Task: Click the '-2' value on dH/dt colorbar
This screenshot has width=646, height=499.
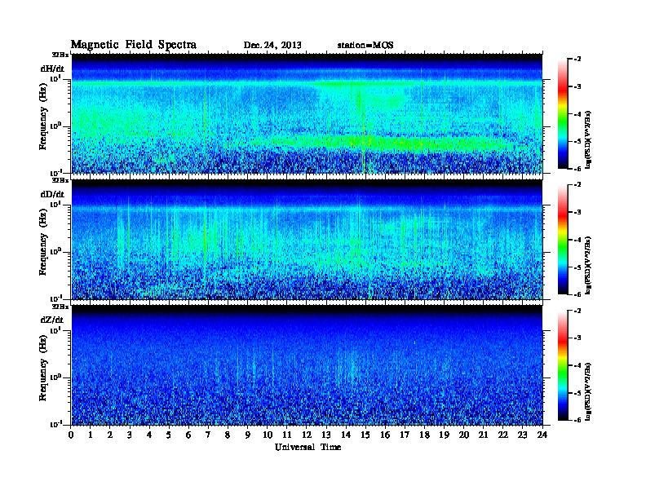Action: [577, 60]
